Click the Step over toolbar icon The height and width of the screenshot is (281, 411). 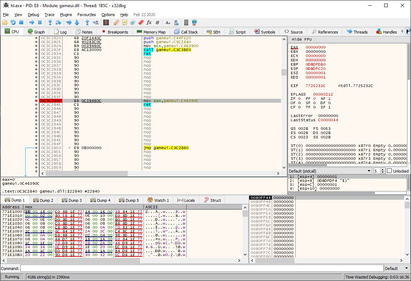(58, 22)
